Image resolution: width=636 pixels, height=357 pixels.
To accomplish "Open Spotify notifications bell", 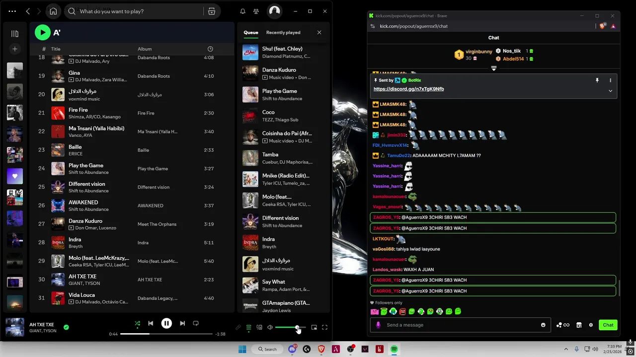I will [242, 11].
